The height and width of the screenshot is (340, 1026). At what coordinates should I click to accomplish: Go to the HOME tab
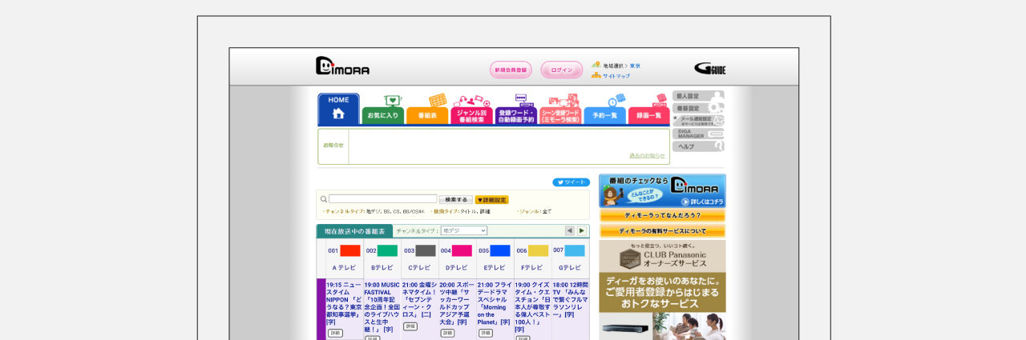tap(338, 109)
